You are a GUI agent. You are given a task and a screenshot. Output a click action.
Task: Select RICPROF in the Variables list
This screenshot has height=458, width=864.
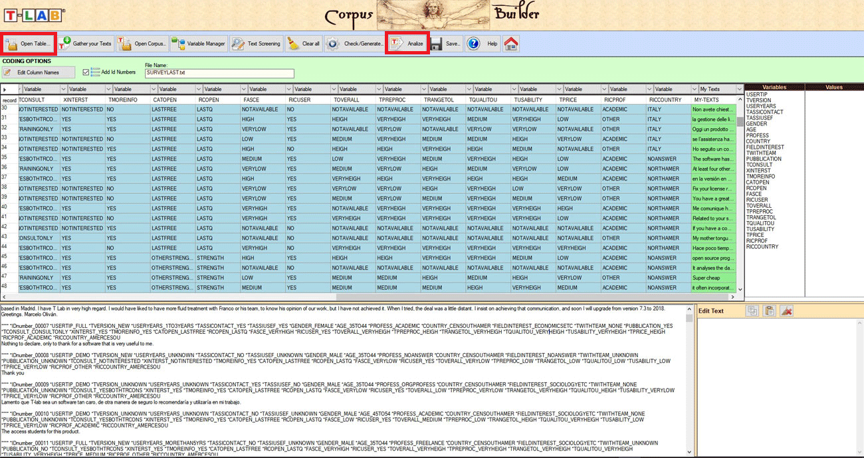point(757,241)
